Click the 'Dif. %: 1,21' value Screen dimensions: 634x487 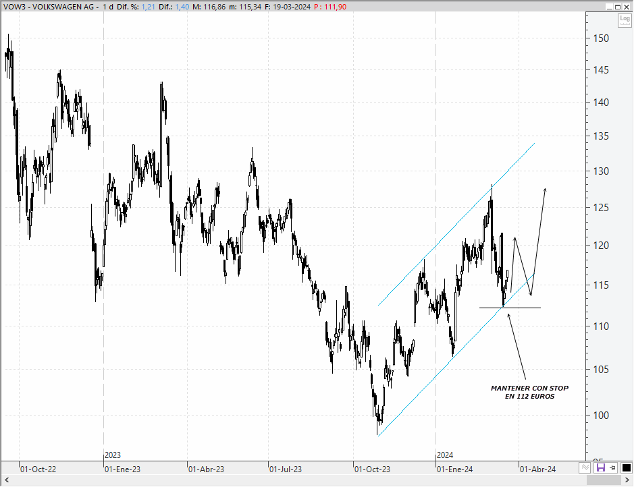(136, 7)
